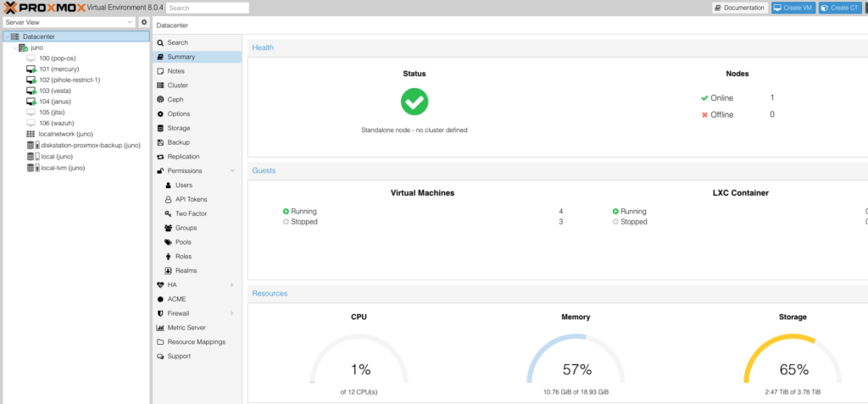
Task: Click the Resources panel header
Action: [x=558, y=293]
